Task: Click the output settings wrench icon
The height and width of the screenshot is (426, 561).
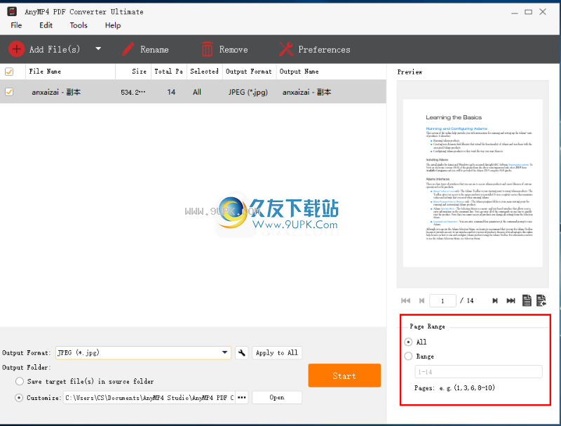Action: 241,353
